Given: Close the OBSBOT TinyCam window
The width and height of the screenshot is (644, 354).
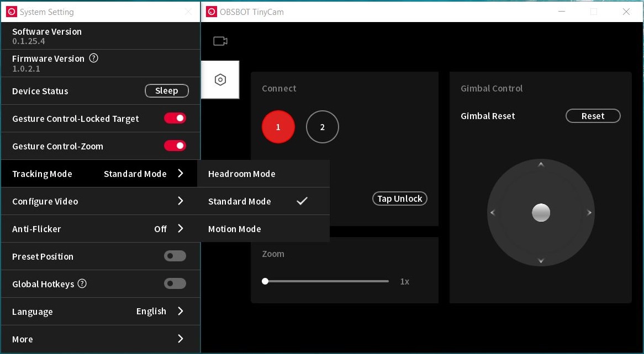Looking at the screenshot, I should (626, 12).
